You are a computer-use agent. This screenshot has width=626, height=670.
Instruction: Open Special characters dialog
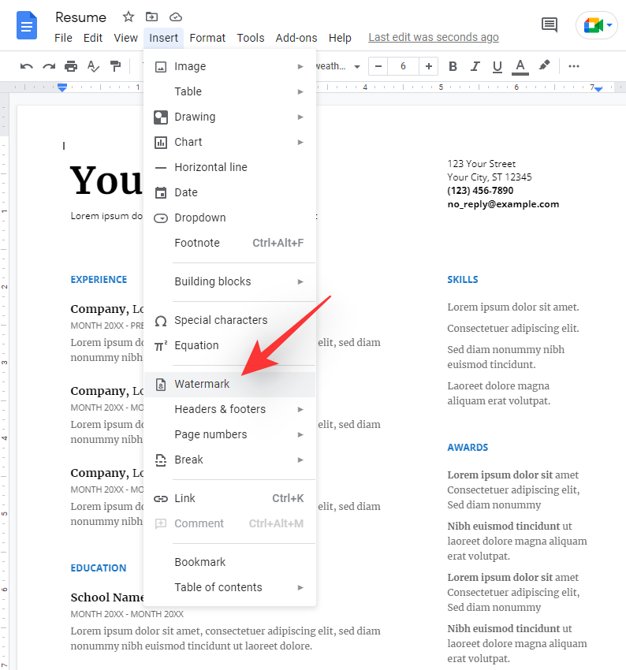pos(230,320)
